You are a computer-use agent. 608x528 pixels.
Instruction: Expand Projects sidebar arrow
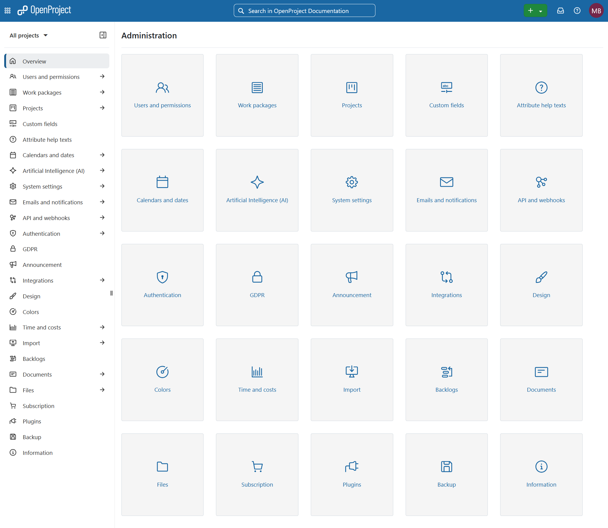[102, 108]
